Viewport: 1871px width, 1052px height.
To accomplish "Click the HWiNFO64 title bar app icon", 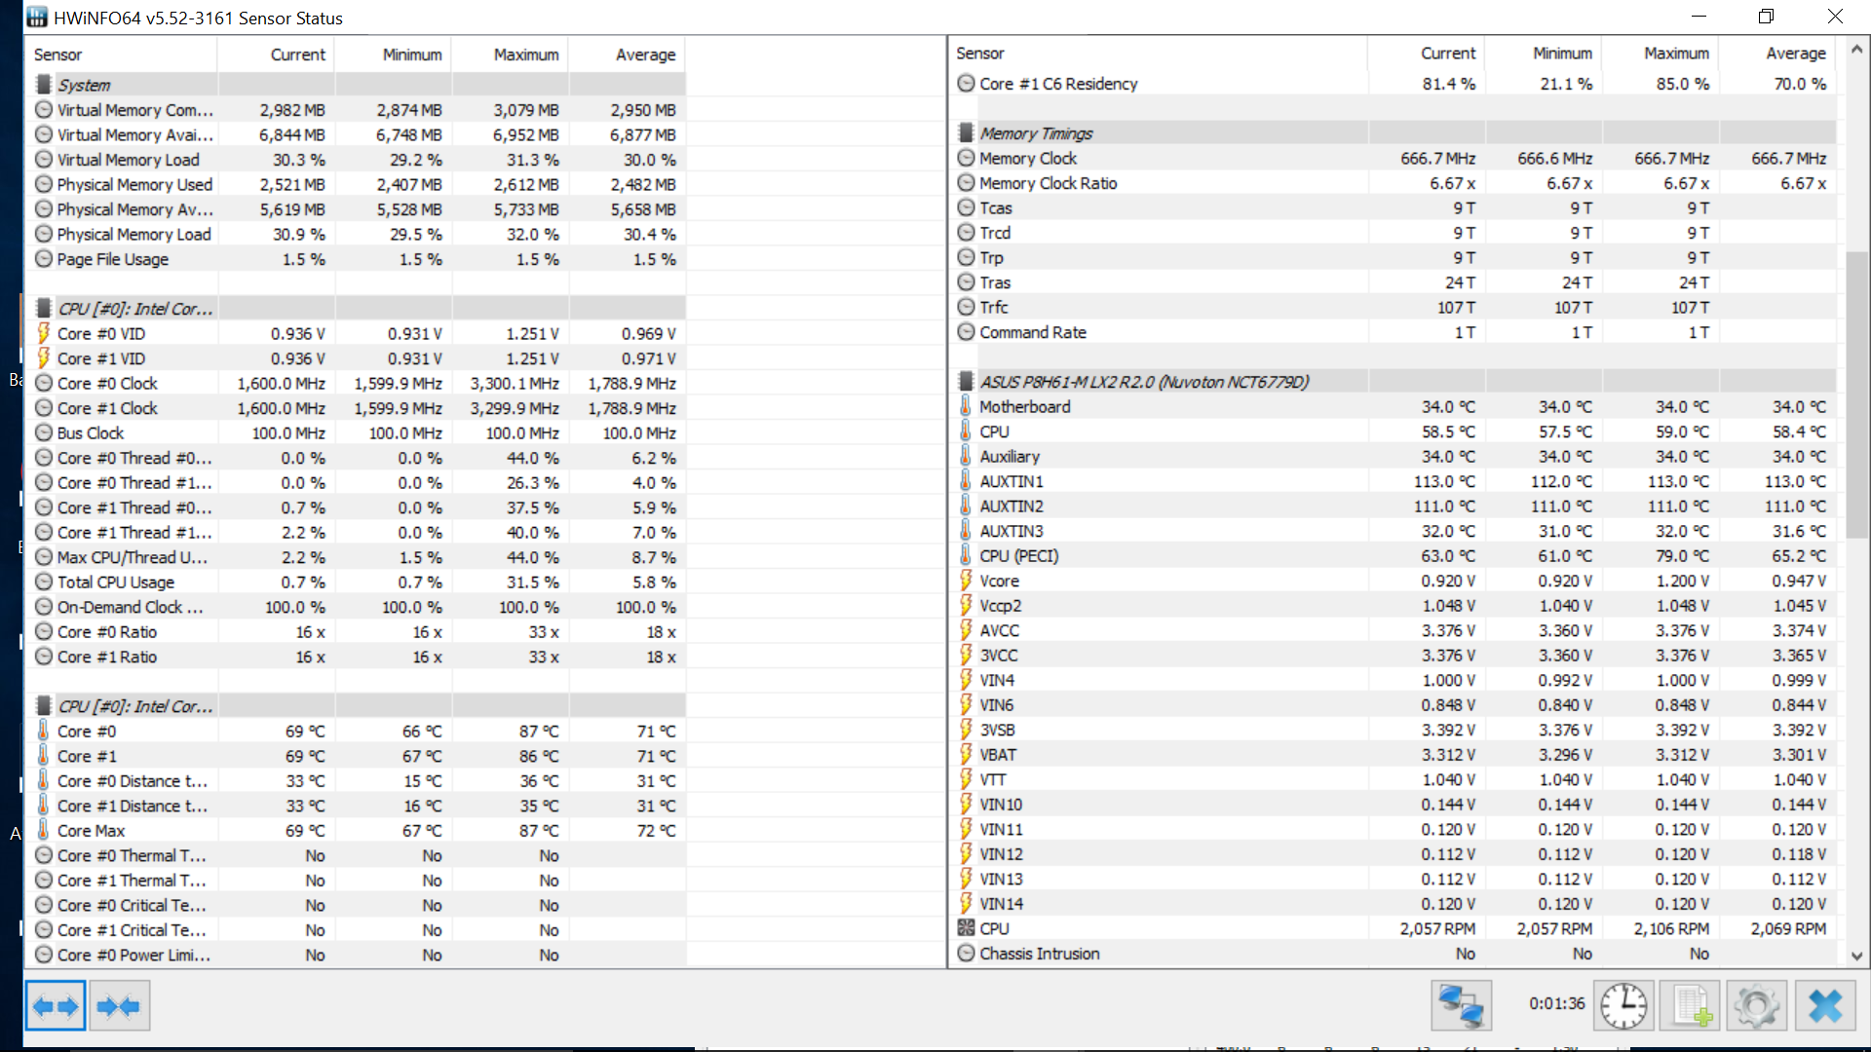I will tap(36, 17).
